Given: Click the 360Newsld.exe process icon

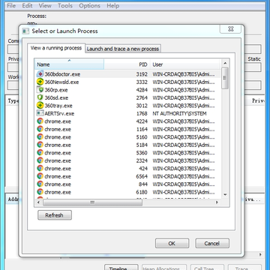Looking at the screenshot, I should coord(40,82).
